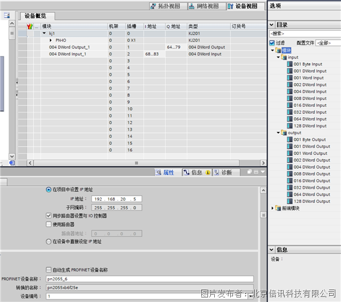This screenshot has height=302, width=341.
Task: Edit the 子网掩码 field
Action: (x=117, y=208)
